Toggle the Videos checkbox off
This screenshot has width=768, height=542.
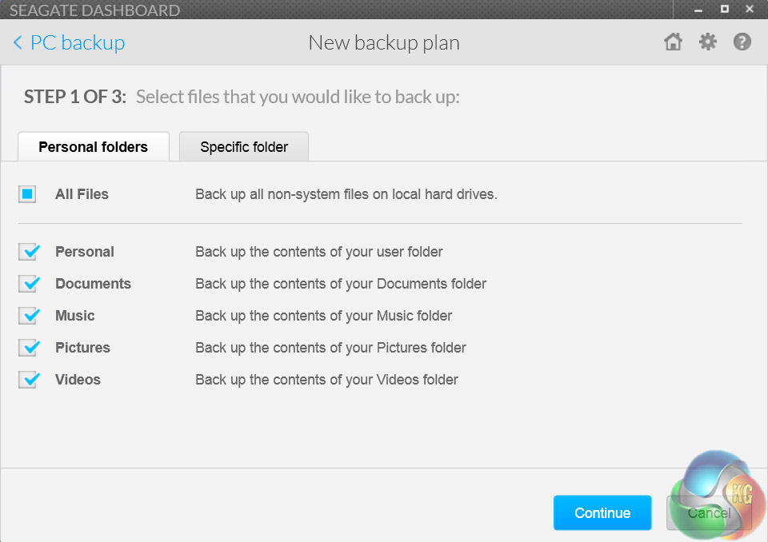(x=28, y=380)
